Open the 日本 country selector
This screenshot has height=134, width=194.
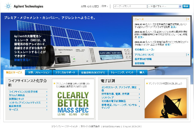pyautogui.click(x=105, y=6)
